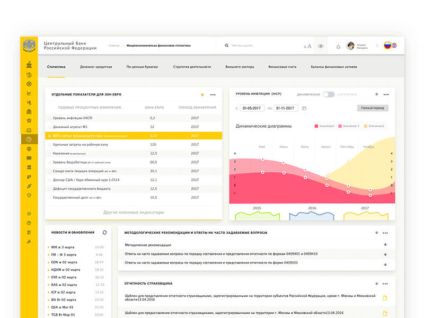
Task: Toggle the eye accessibility view mode
Action: point(320,47)
